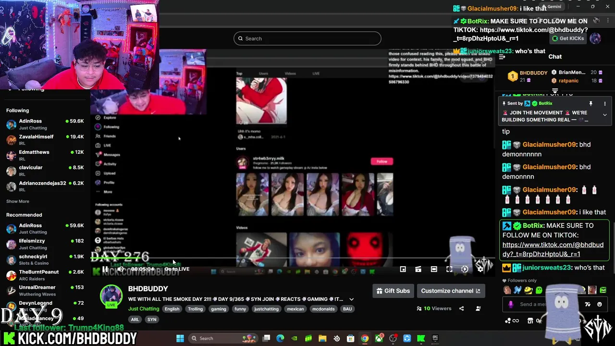
Task: Mute the stream volume speaker icon
Action: coord(121,269)
